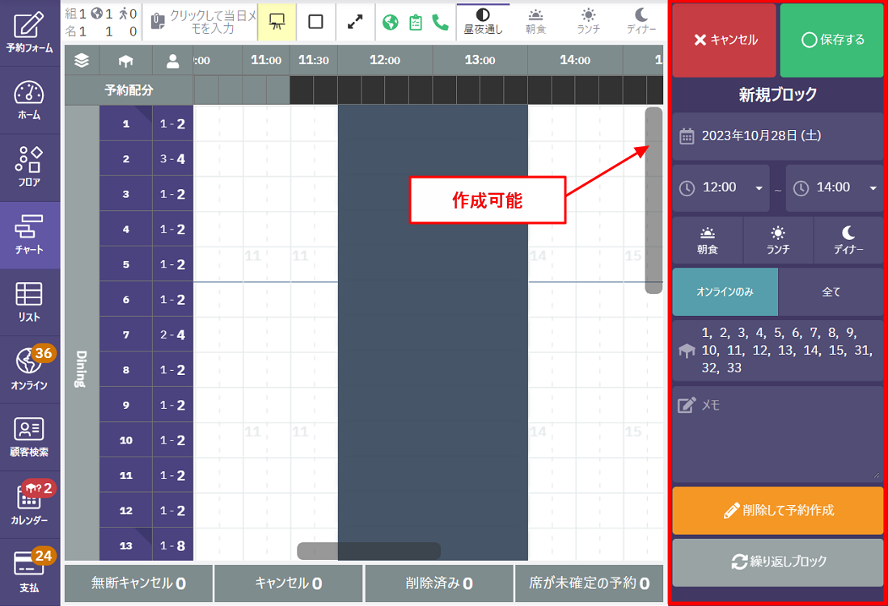Click the layers icon in chart header
This screenshot has width=888, height=606.
pos(82,60)
